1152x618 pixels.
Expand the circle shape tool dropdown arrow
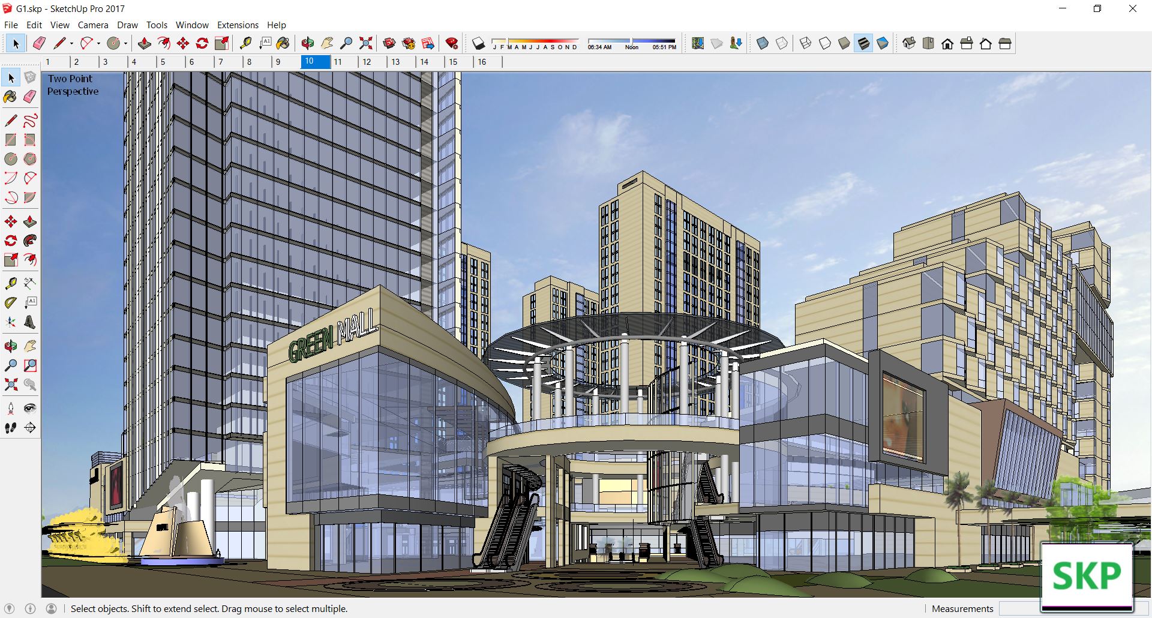pos(125,43)
